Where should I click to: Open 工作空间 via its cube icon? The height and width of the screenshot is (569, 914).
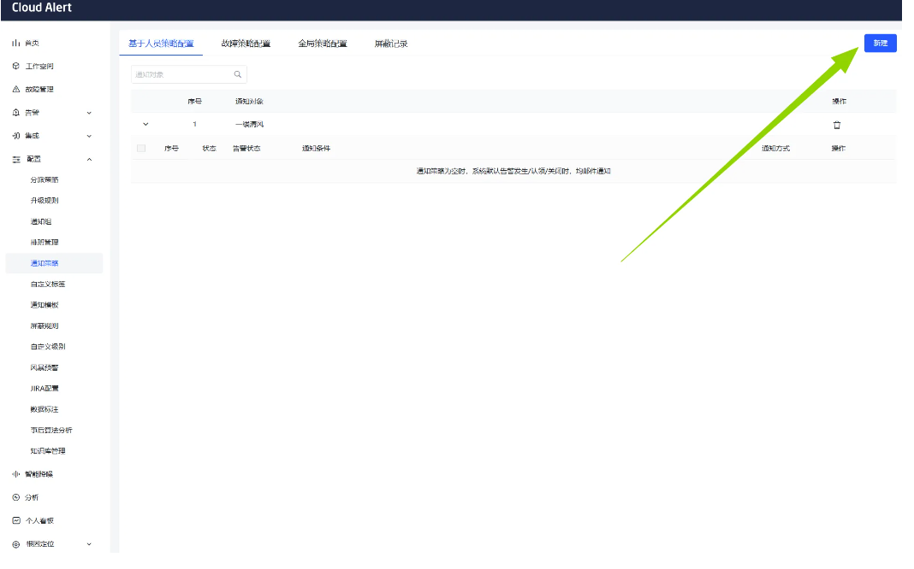(15, 67)
